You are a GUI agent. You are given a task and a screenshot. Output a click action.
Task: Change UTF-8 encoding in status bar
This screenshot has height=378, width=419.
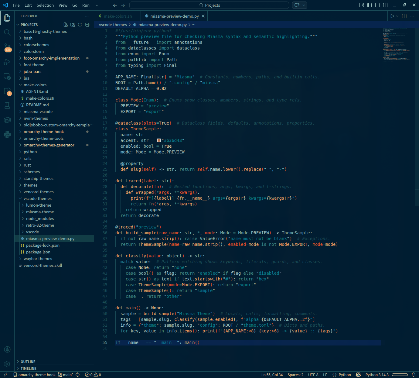pos(313,375)
